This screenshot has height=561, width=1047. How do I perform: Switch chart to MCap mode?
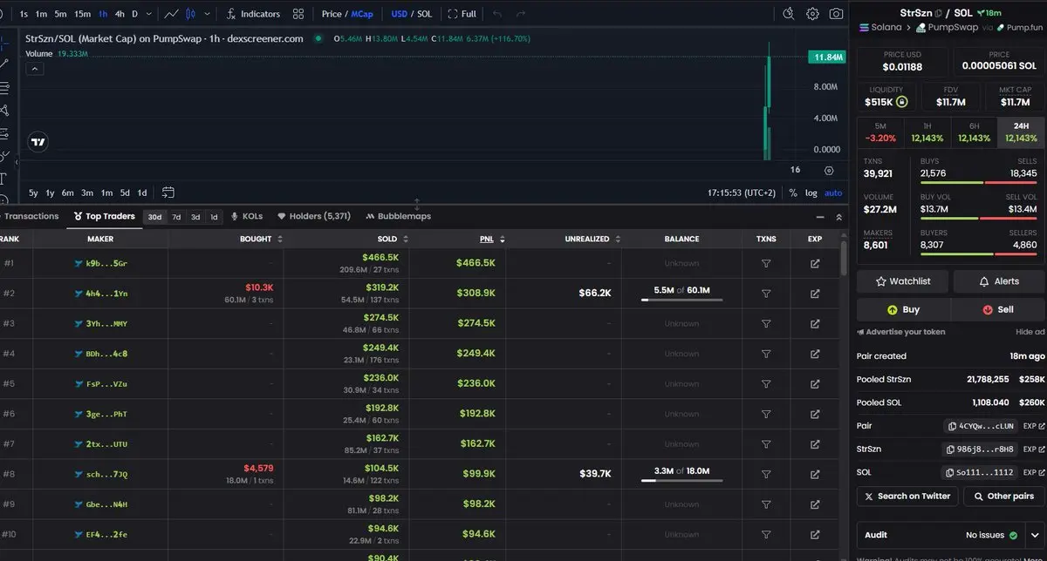click(362, 14)
